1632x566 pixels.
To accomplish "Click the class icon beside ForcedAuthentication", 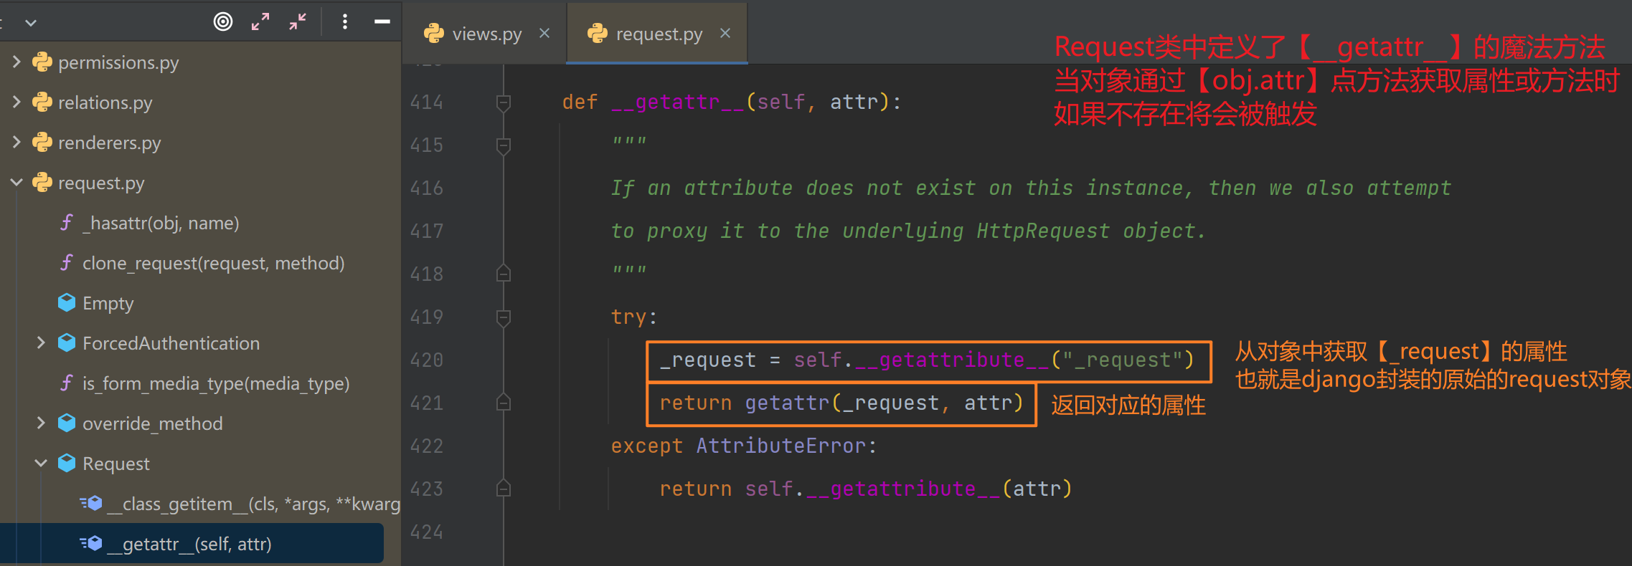I will (x=67, y=343).
